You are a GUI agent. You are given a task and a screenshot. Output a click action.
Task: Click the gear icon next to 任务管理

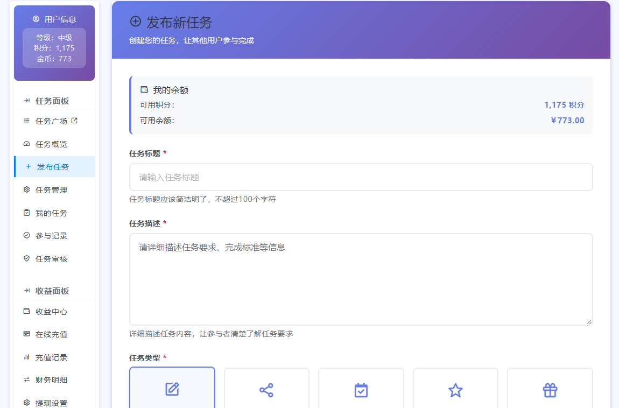pyautogui.click(x=26, y=189)
